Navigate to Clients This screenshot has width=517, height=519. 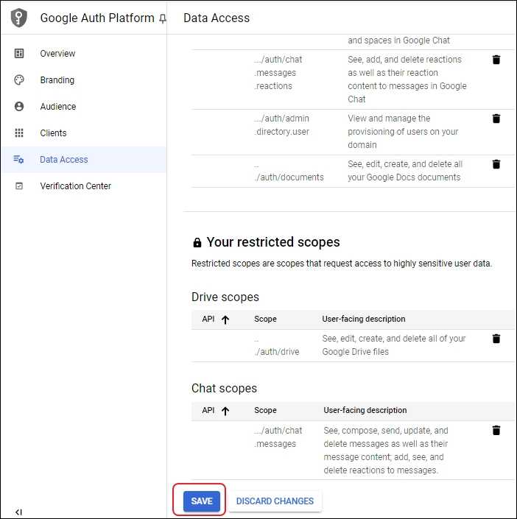53,133
